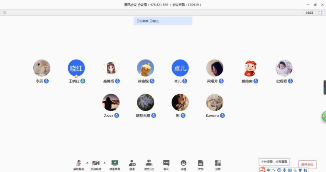Click the microphone icon next to 卓儿
The image size is (326, 172).
pyautogui.click(x=184, y=81)
